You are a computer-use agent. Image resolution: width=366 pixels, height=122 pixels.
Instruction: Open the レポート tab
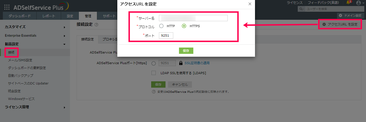coord(49,16)
